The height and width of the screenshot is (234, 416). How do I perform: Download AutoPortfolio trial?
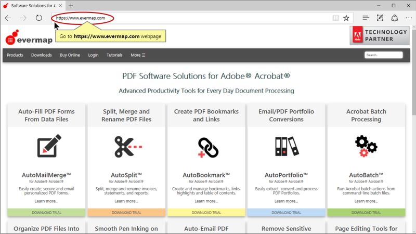pyautogui.click(x=286, y=213)
